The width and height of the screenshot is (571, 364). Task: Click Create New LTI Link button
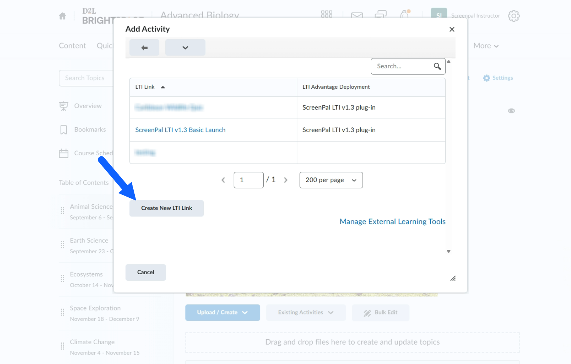coord(166,208)
